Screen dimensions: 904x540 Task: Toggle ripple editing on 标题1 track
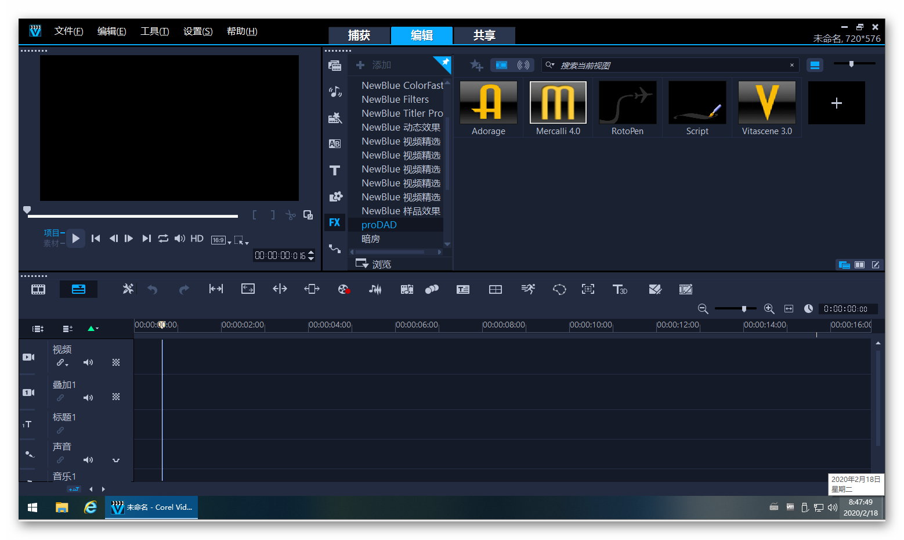point(60,430)
